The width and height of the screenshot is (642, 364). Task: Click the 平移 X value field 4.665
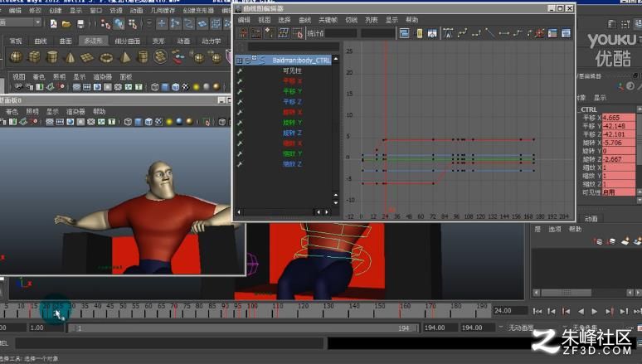click(618, 118)
